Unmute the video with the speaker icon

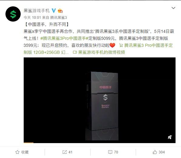(170, 137)
